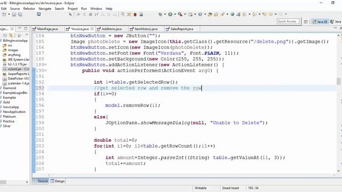
Task: Click the red bug coverage icon
Action: (135, 14)
